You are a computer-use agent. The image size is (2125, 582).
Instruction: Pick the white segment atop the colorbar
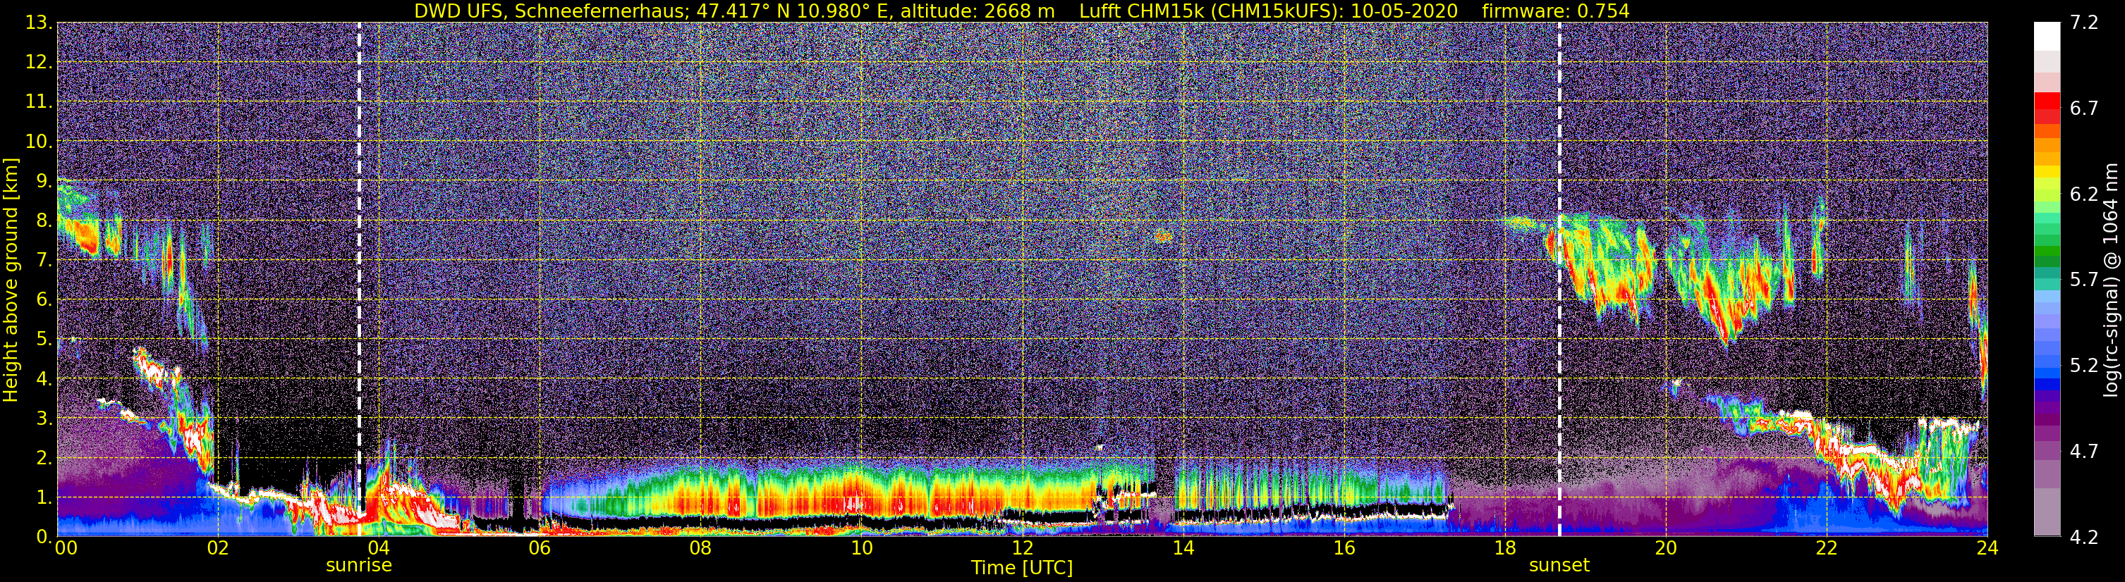2047,36
